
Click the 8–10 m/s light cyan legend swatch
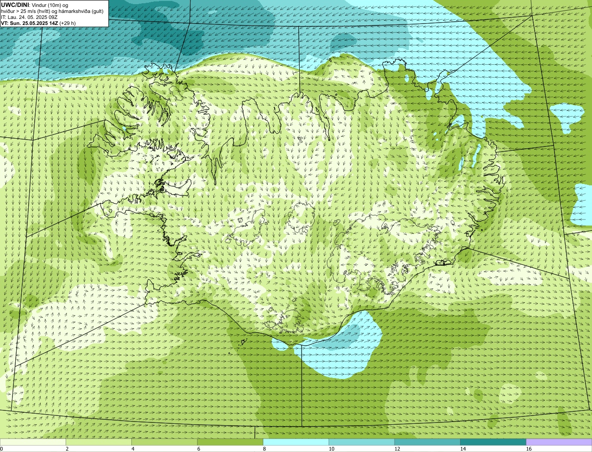click(296, 442)
